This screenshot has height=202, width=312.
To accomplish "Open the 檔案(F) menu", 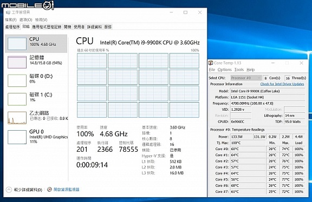I will click(11, 19).
